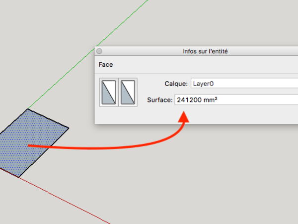Click the top corner of the selected face
Viewport: 298px width, 224px height.
click(x=28, y=109)
